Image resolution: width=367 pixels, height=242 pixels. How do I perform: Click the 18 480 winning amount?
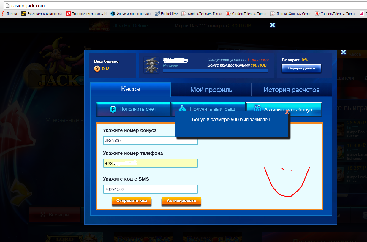[x=356, y=145]
